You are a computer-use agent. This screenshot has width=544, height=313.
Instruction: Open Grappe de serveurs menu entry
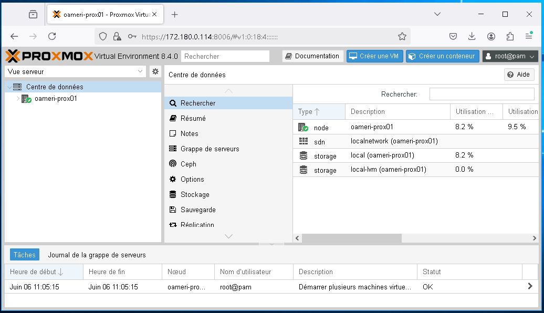pos(228,149)
